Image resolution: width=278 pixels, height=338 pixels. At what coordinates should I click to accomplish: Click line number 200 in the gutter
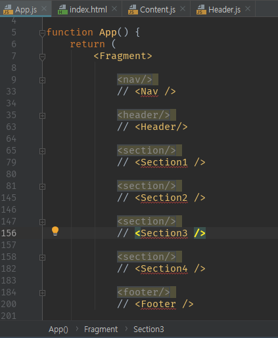coord(9,304)
